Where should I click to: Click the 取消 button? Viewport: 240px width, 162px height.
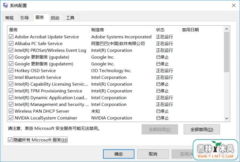point(153,154)
